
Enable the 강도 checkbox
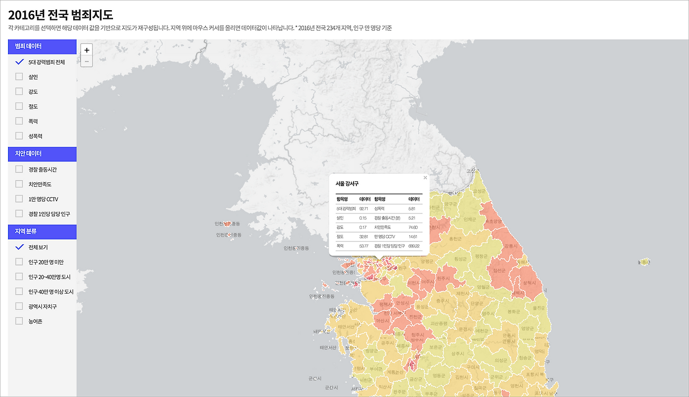(x=19, y=91)
